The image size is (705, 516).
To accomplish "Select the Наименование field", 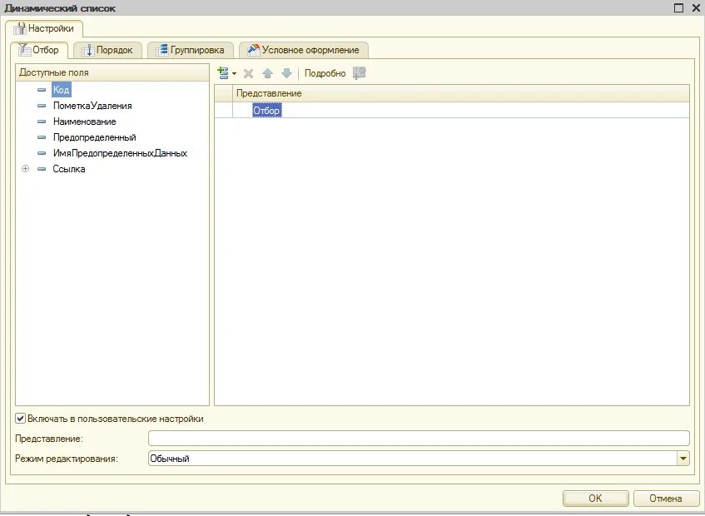I will (85, 122).
